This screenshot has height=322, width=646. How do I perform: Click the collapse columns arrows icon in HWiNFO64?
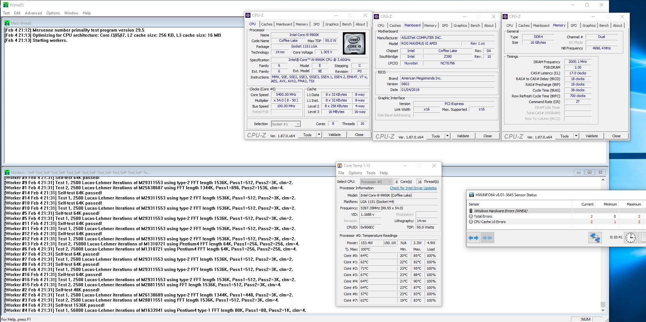pyautogui.click(x=488, y=238)
